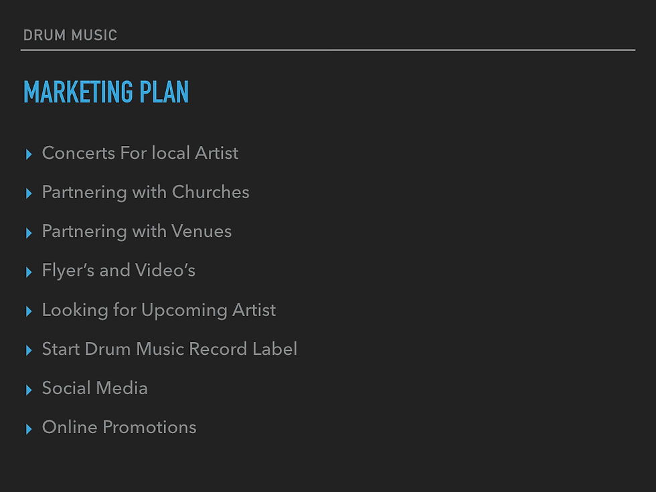Click the bullet arrow beside Start Drum Music Record Label
Viewport: 656px width, 492px height.
click(x=29, y=351)
